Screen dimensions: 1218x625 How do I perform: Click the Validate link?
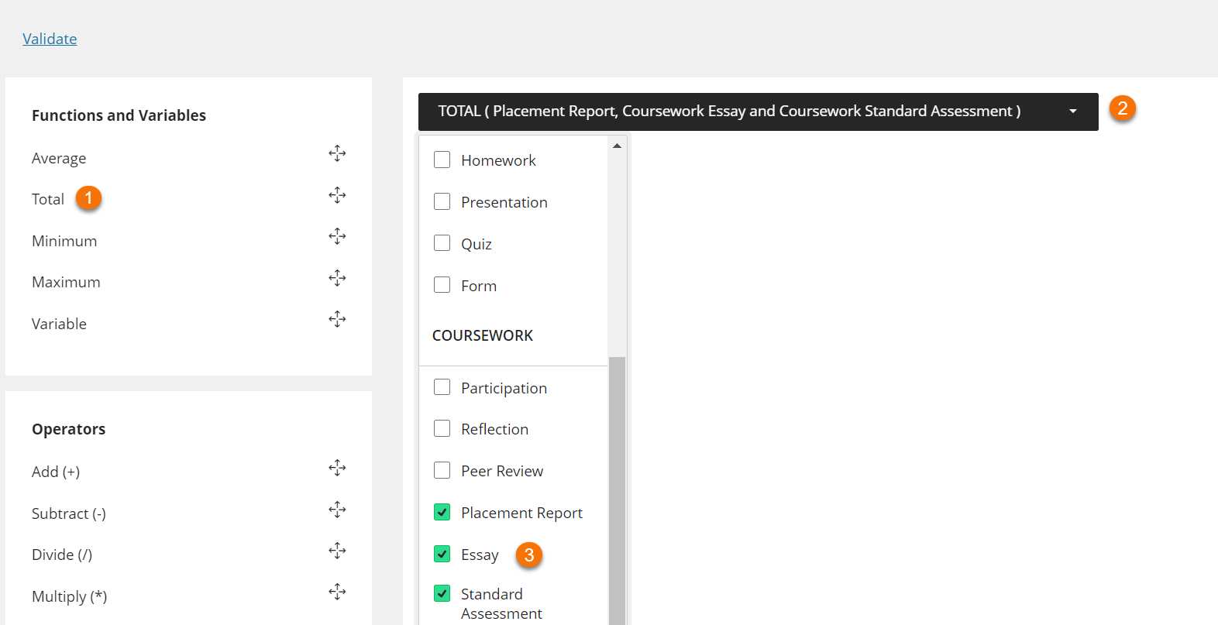50,39
